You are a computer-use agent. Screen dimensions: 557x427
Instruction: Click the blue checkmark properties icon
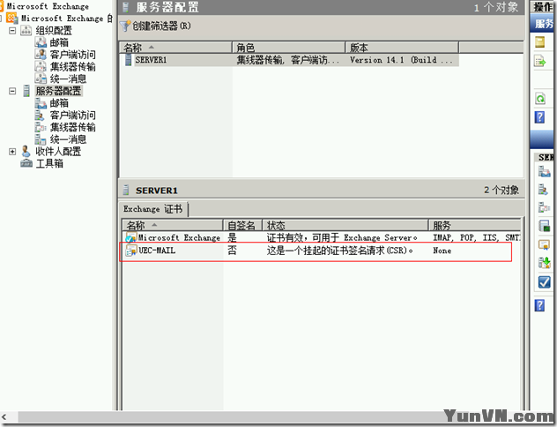click(544, 282)
